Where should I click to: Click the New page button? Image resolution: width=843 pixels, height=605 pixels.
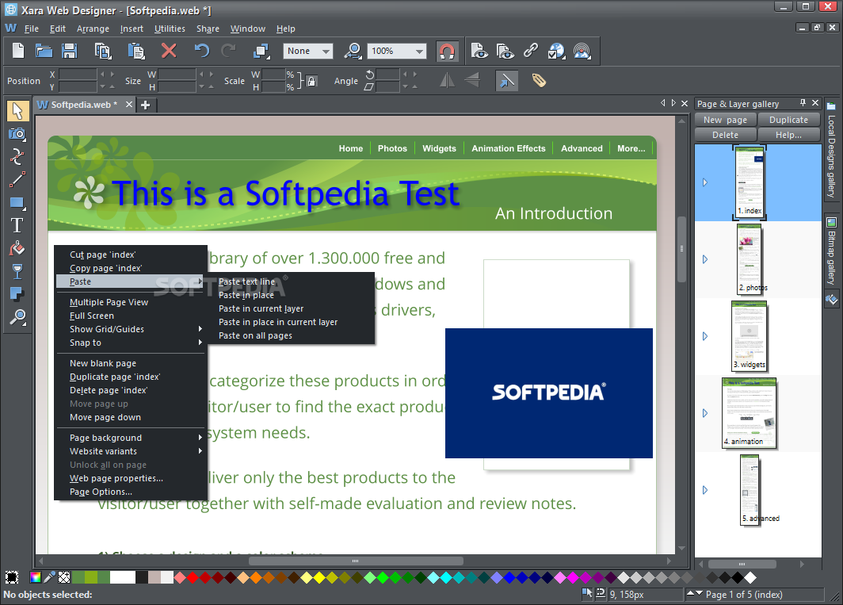pos(725,120)
